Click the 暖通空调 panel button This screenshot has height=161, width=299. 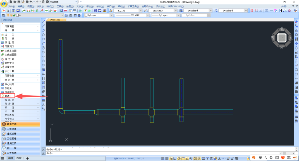(x=12, y=124)
